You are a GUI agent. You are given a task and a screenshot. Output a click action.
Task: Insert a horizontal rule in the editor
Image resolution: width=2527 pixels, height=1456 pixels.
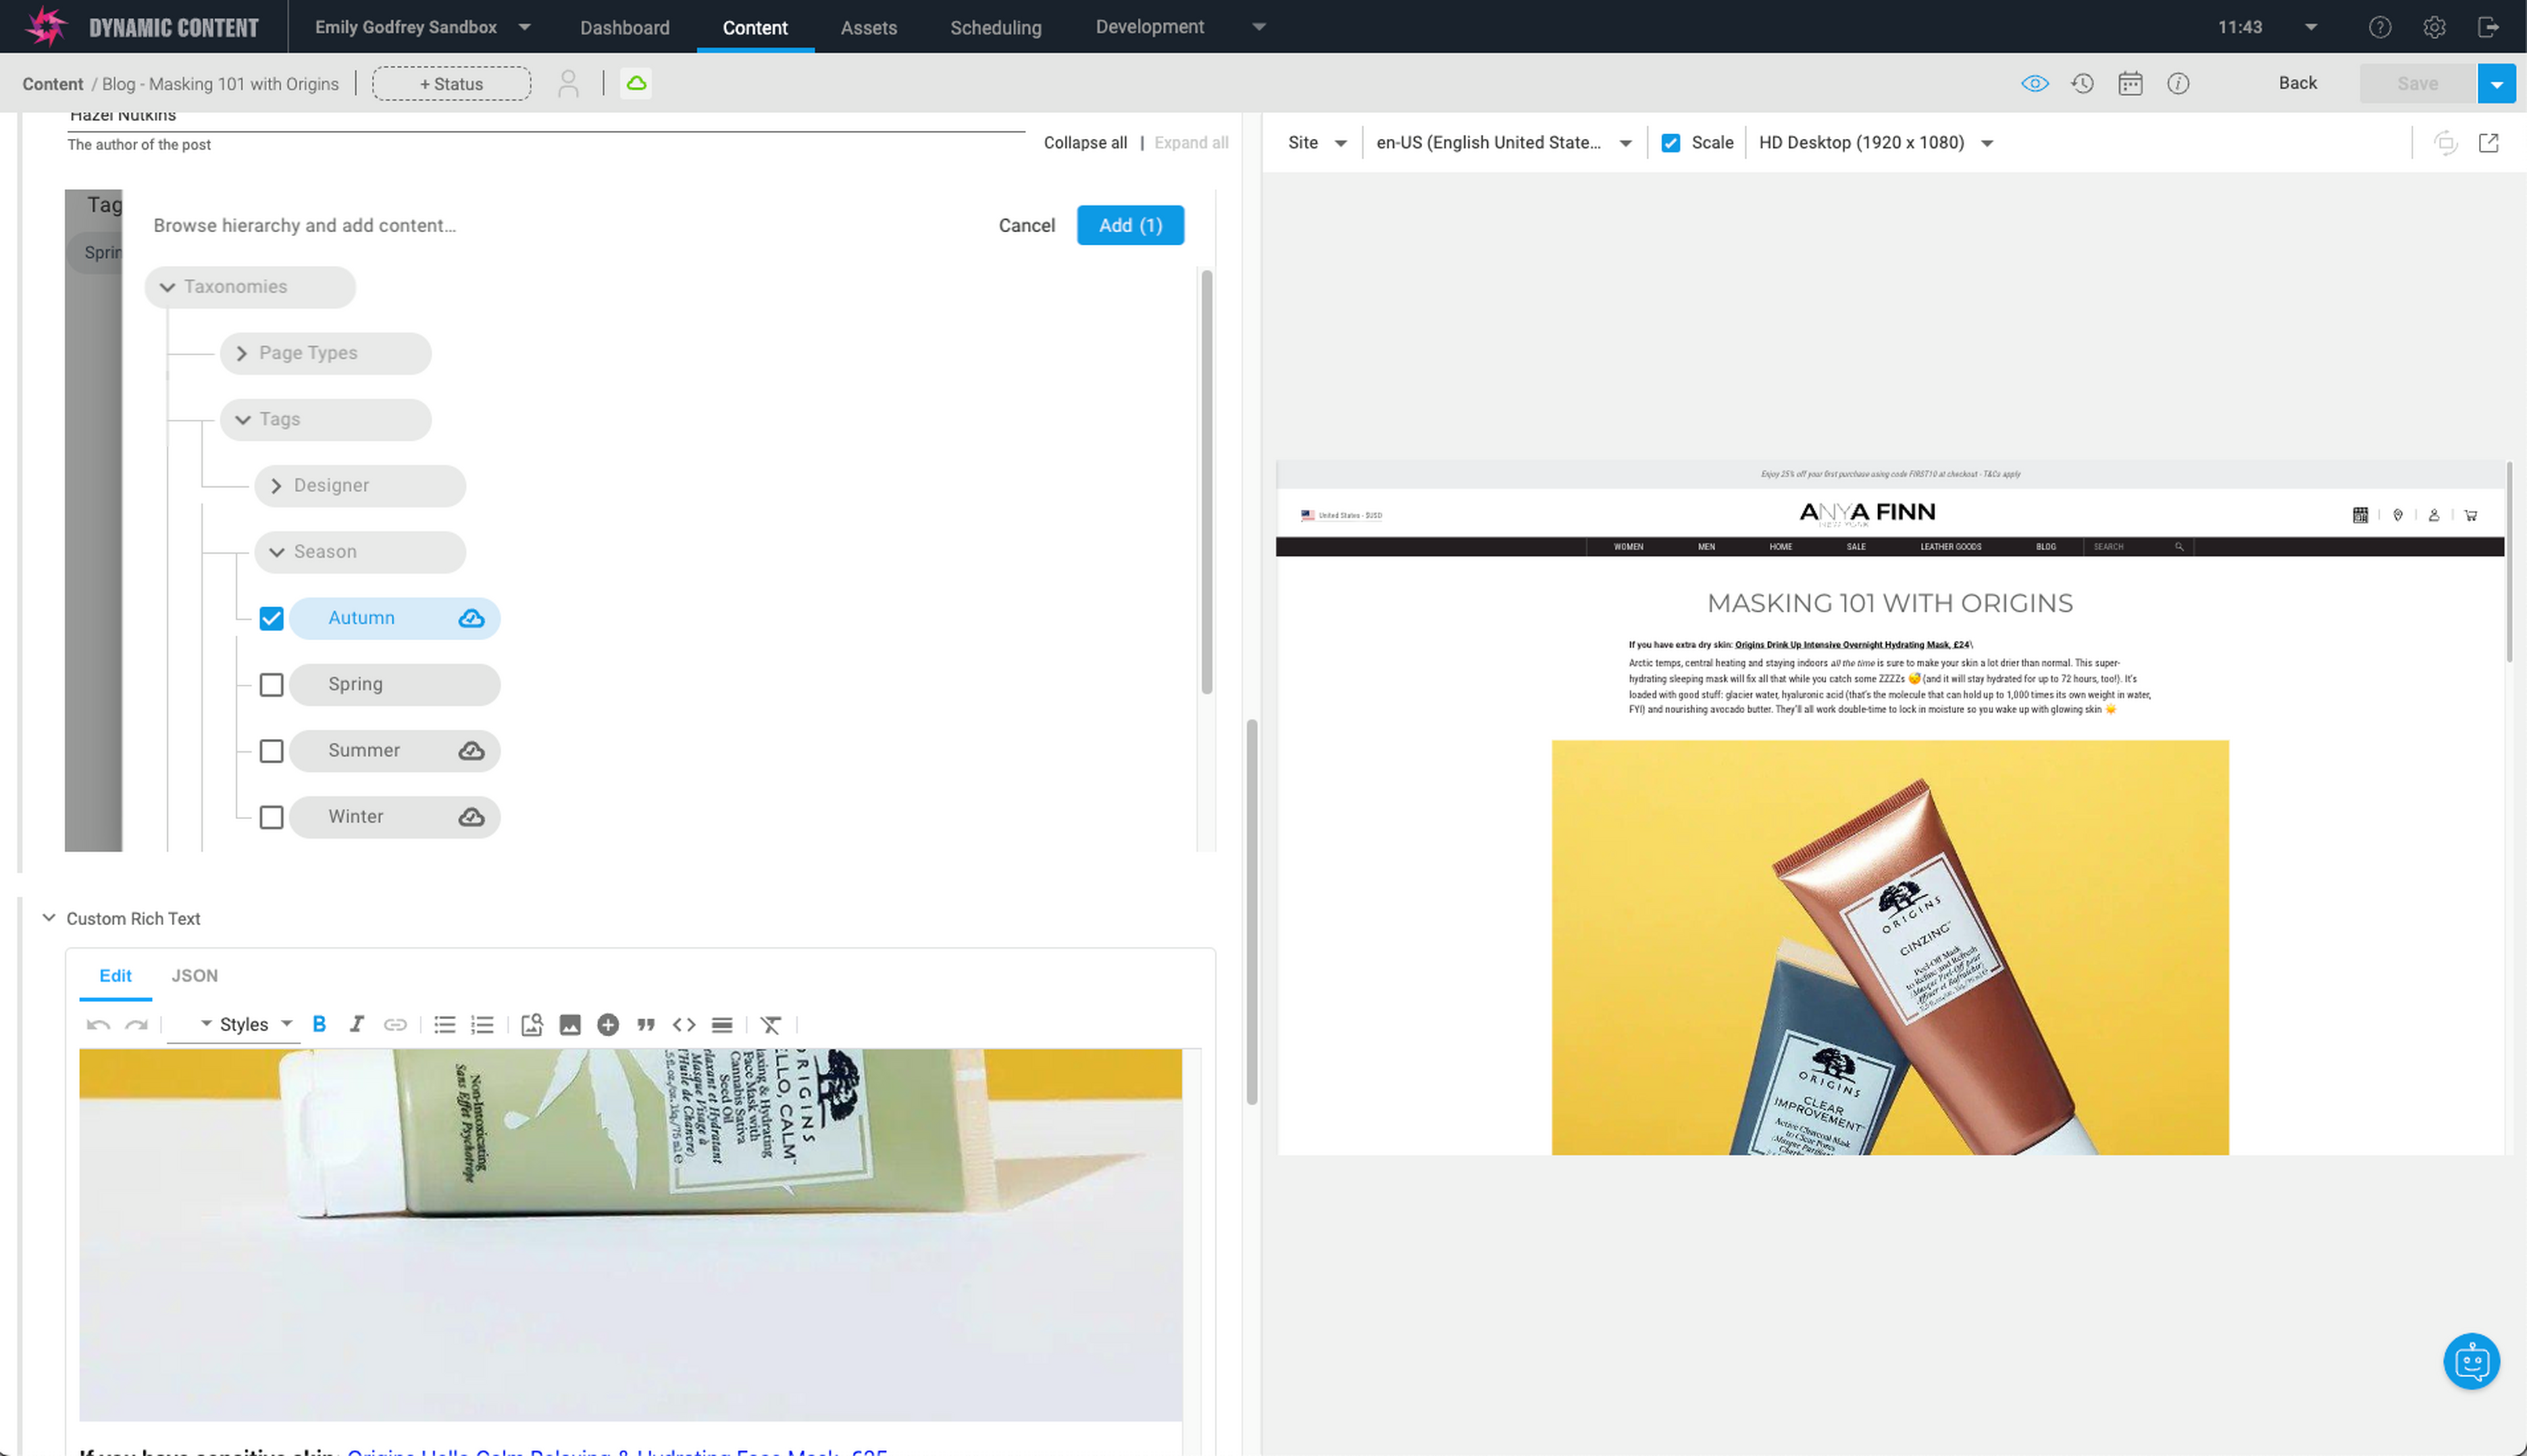(722, 1024)
